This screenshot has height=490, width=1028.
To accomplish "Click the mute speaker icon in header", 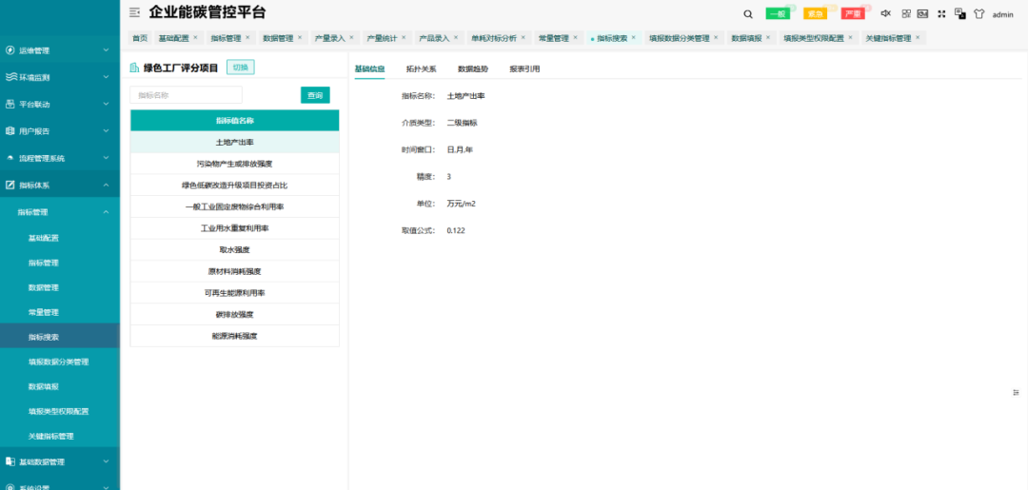I will 886,13.
